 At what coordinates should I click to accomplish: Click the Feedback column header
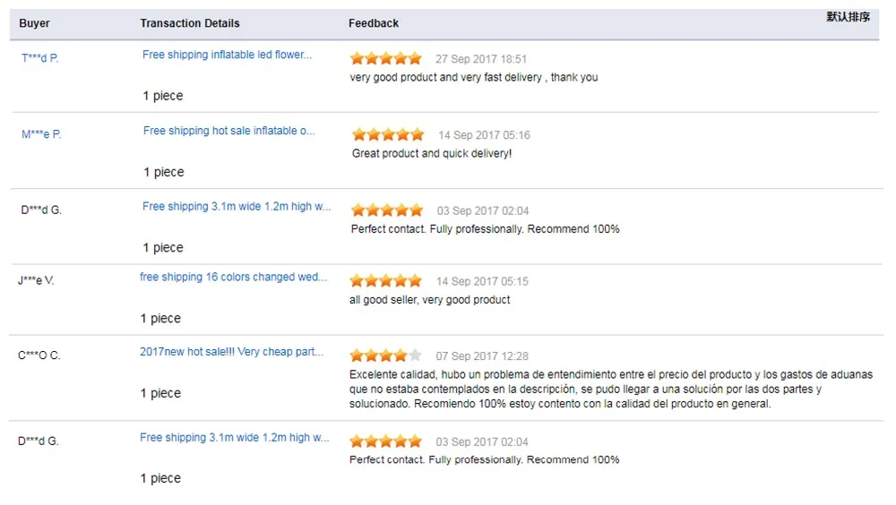(374, 23)
